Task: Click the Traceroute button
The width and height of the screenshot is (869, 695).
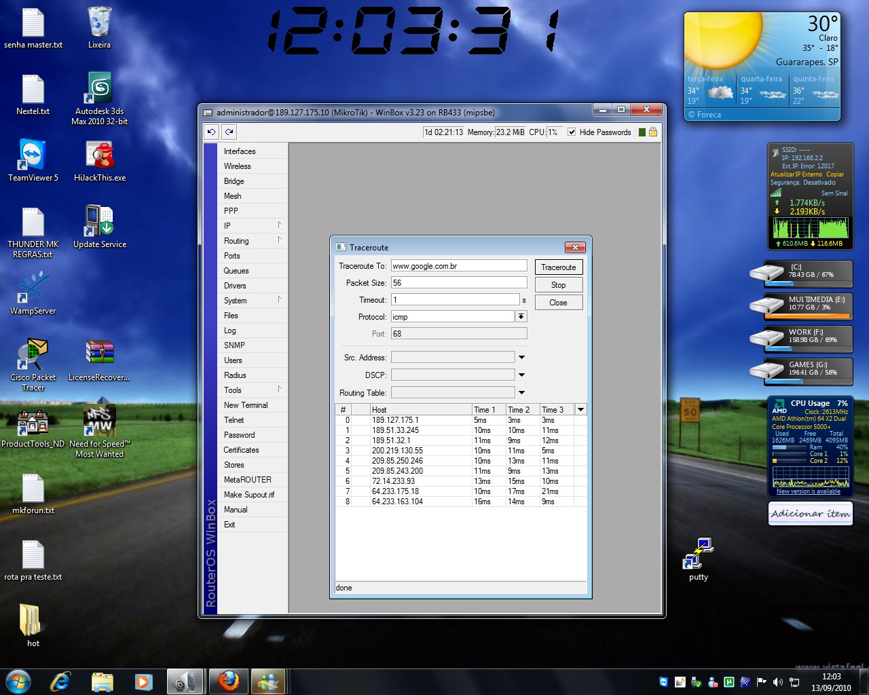Action: 559,267
